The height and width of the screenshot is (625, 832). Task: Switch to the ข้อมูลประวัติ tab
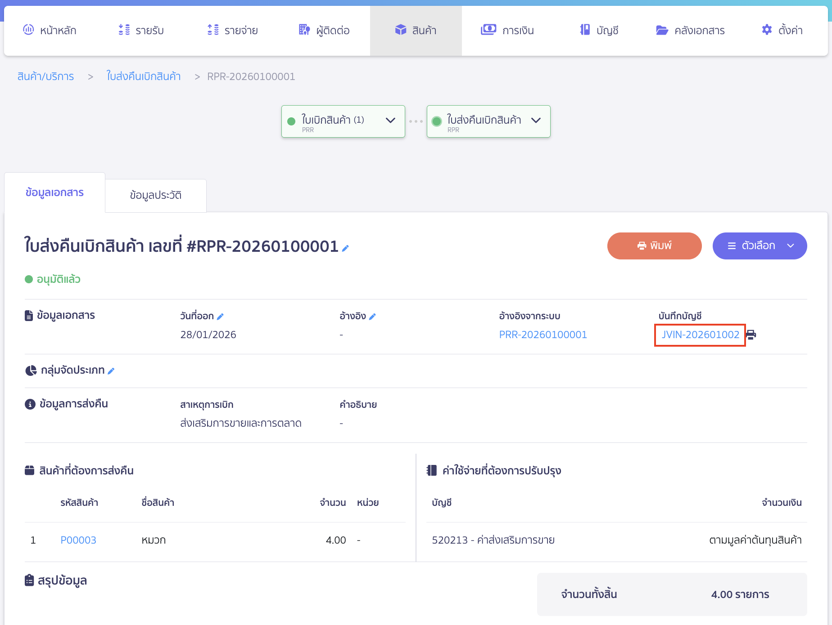click(x=156, y=195)
